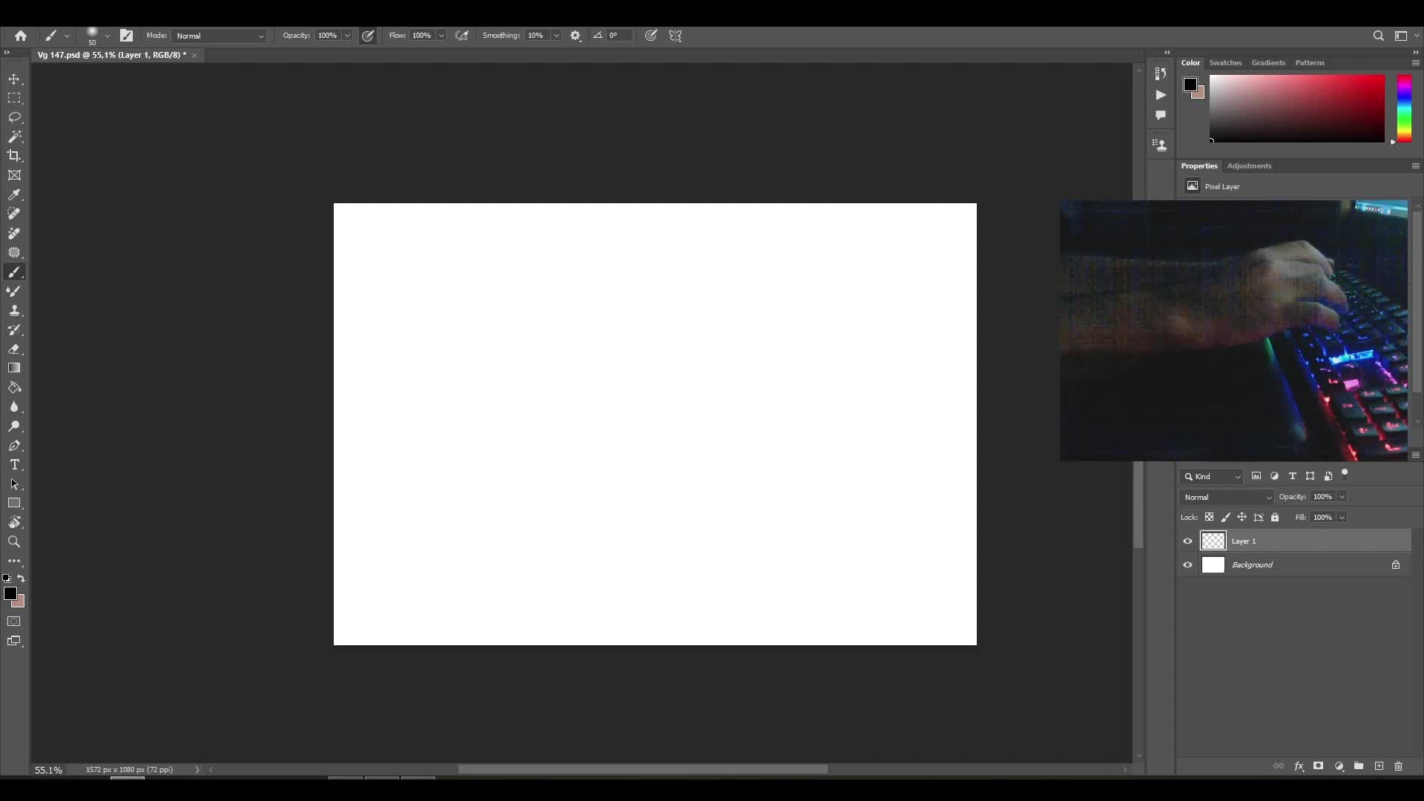Expand the layer Kind filter dropdown
The width and height of the screenshot is (1424, 801).
(x=1212, y=477)
